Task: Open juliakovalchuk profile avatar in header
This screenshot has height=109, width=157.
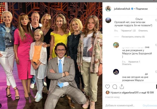Action: 108,8
